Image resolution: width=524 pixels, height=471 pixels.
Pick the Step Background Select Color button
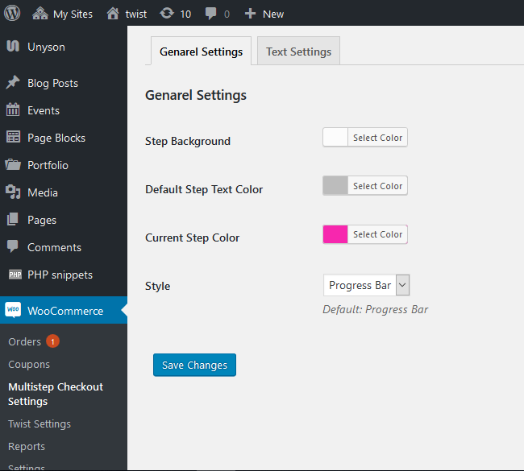click(x=377, y=138)
